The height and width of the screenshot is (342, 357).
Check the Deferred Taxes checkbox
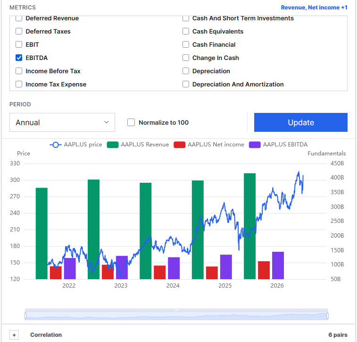point(19,31)
